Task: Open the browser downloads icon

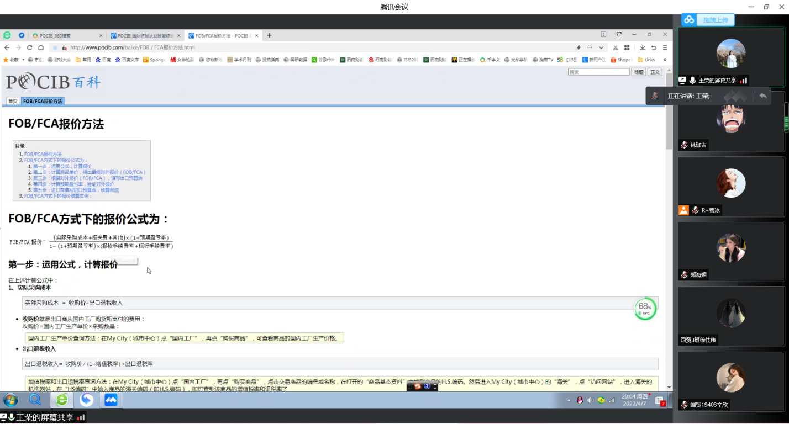Action: (643, 47)
